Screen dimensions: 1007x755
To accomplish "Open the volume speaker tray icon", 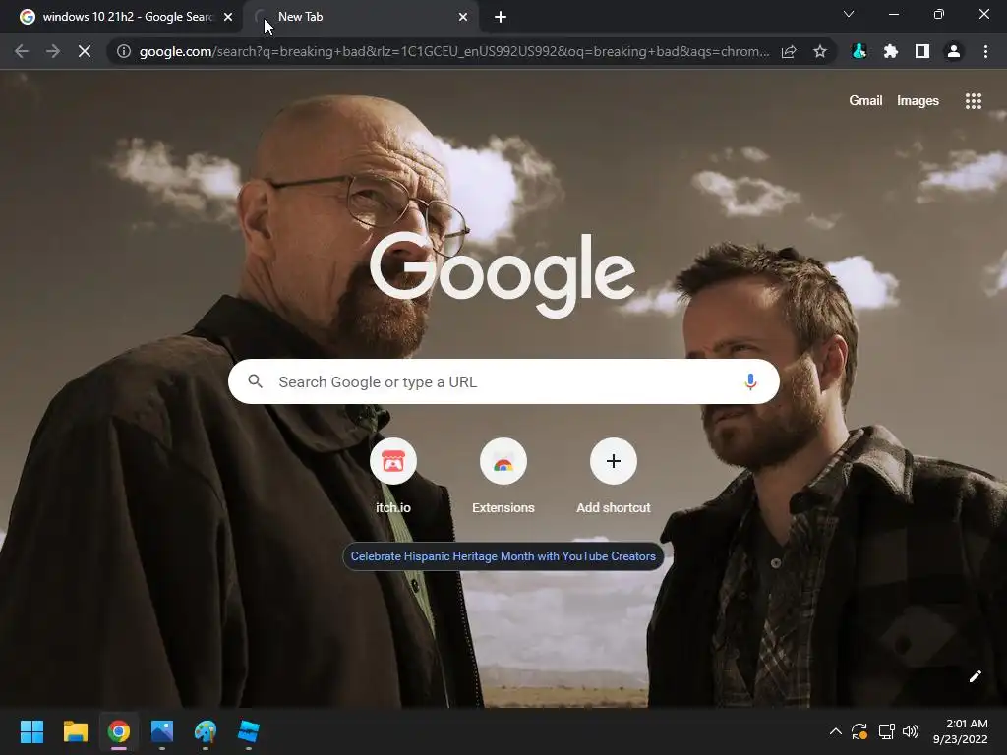I will 911,731.
